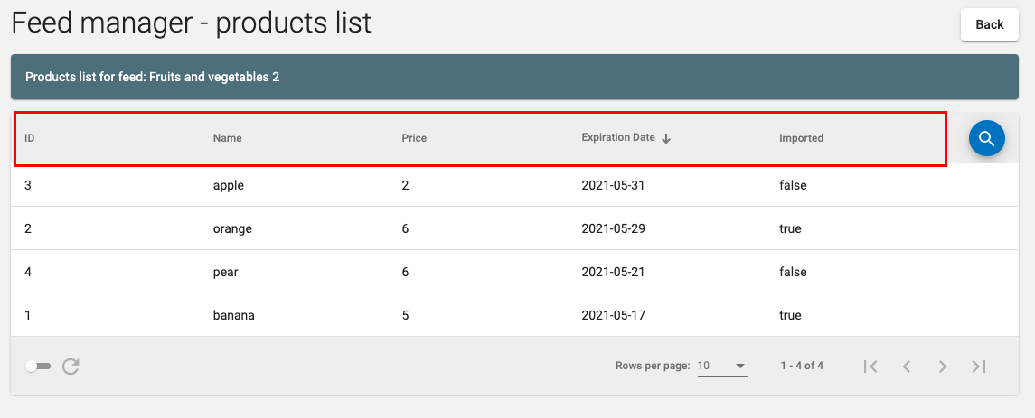Sort table by Price column header
Screen dimensions: 1035x418
click(x=414, y=138)
